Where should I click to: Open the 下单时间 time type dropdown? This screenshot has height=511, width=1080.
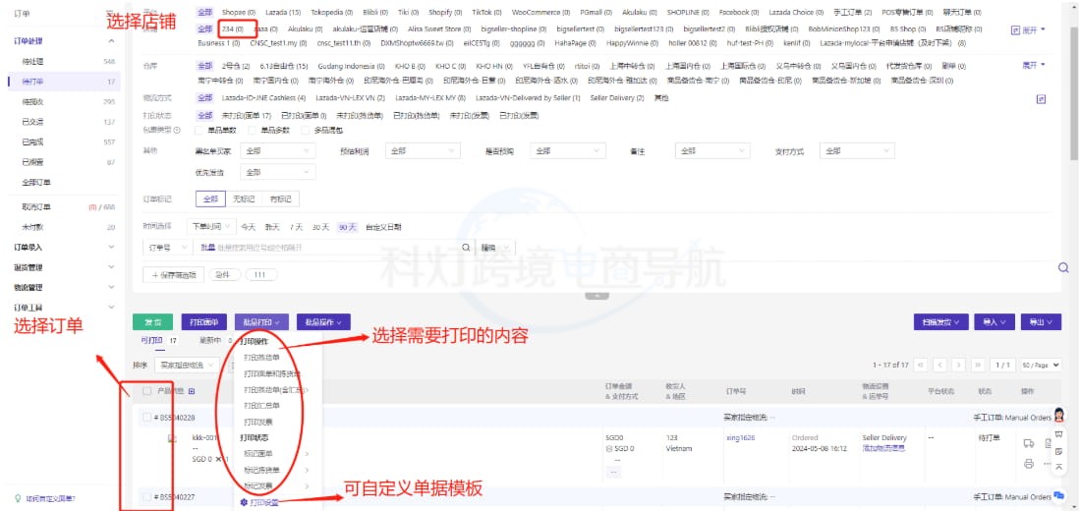[210, 227]
